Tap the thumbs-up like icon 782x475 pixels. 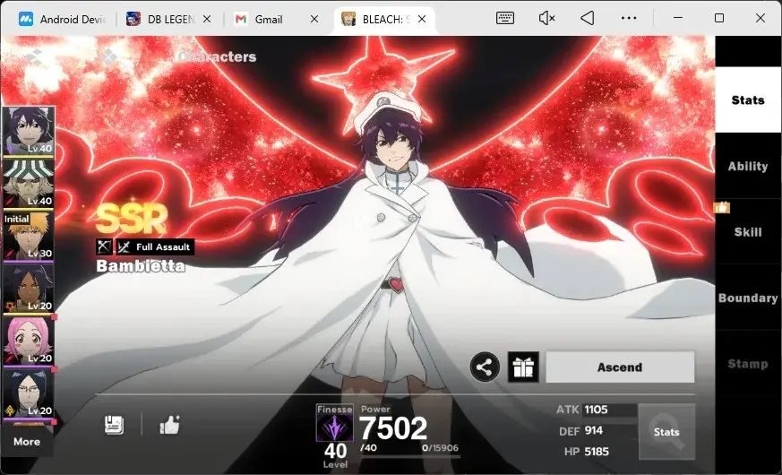tap(169, 426)
